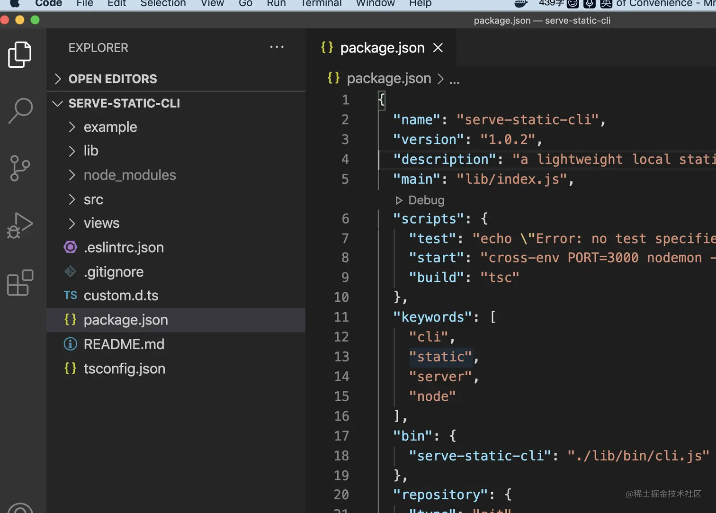Click the "./lib/bin/cli.js" path value
Image resolution: width=716 pixels, height=513 pixels.
tap(638, 456)
